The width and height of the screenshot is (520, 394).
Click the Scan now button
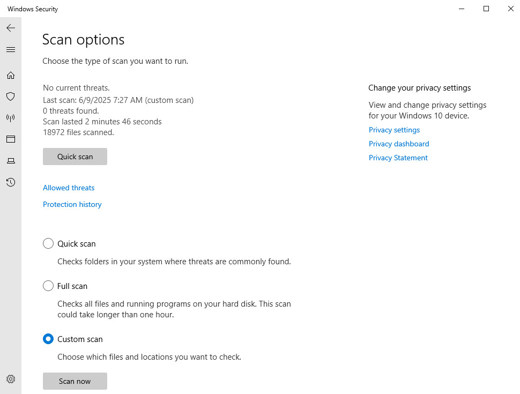pos(75,381)
